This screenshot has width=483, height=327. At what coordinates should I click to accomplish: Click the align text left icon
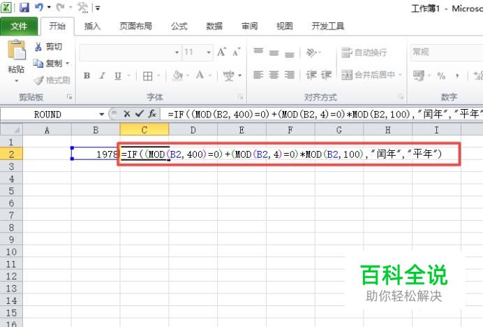[x=258, y=75]
